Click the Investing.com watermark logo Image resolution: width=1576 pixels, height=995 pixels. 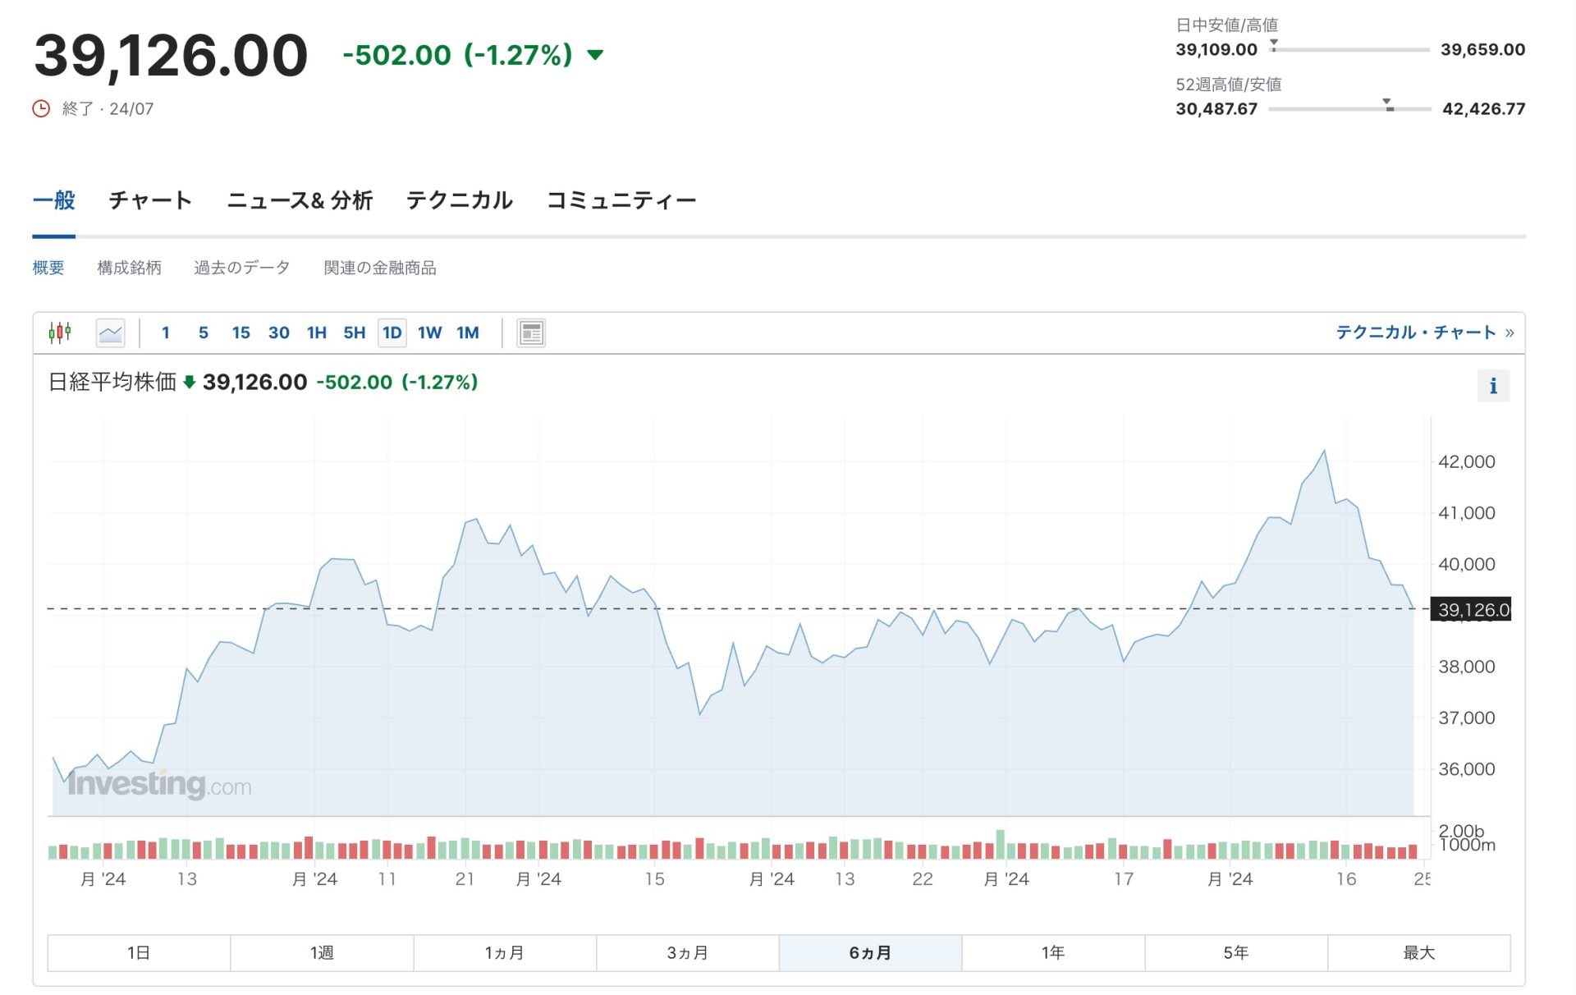click(x=159, y=784)
